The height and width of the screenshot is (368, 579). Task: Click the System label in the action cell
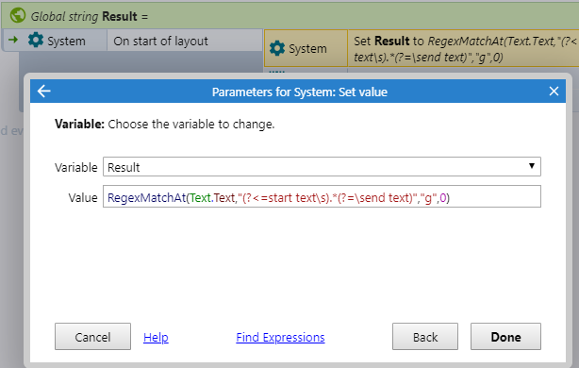pos(307,48)
